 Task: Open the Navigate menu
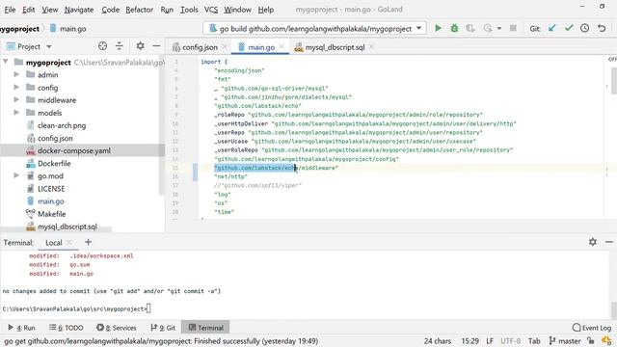[x=79, y=10]
